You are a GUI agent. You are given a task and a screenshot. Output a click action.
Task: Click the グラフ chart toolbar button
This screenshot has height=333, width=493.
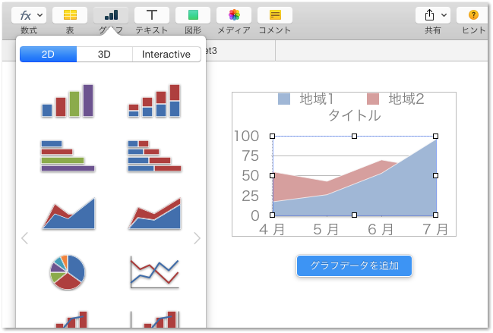[x=111, y=14]
